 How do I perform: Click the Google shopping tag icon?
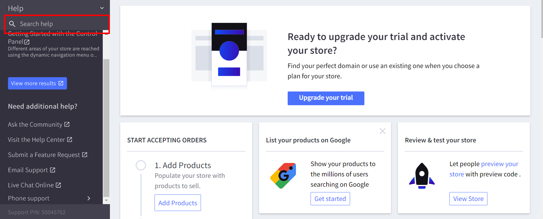point(283,176)
